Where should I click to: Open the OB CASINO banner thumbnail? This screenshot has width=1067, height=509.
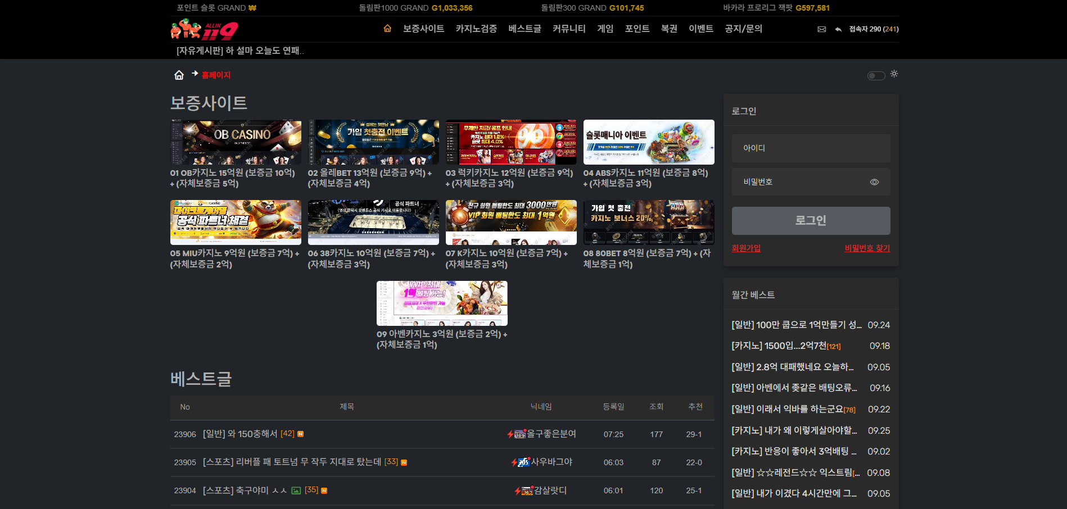236,142
